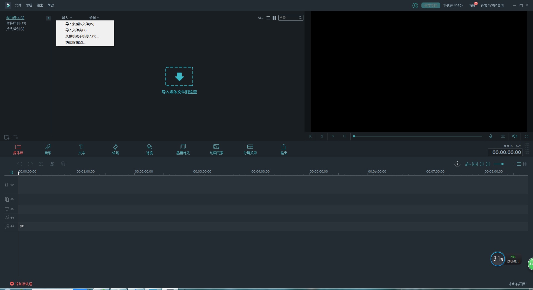Click the 输出 export icon in toolbar
Screen dimensions: 533x290
pos(284,149)
